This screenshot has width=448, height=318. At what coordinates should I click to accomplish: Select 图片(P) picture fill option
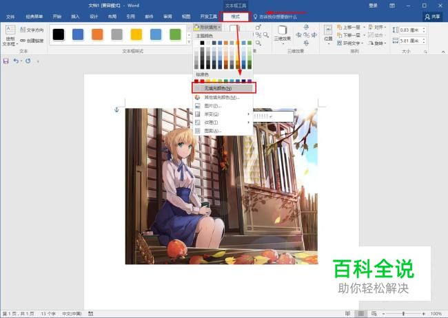point(223,105)
